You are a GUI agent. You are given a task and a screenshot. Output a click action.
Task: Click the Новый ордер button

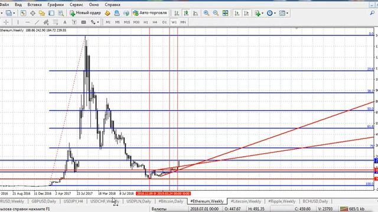[85, 13]
